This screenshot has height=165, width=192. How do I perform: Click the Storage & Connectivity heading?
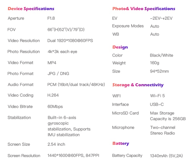coord(138,85)
